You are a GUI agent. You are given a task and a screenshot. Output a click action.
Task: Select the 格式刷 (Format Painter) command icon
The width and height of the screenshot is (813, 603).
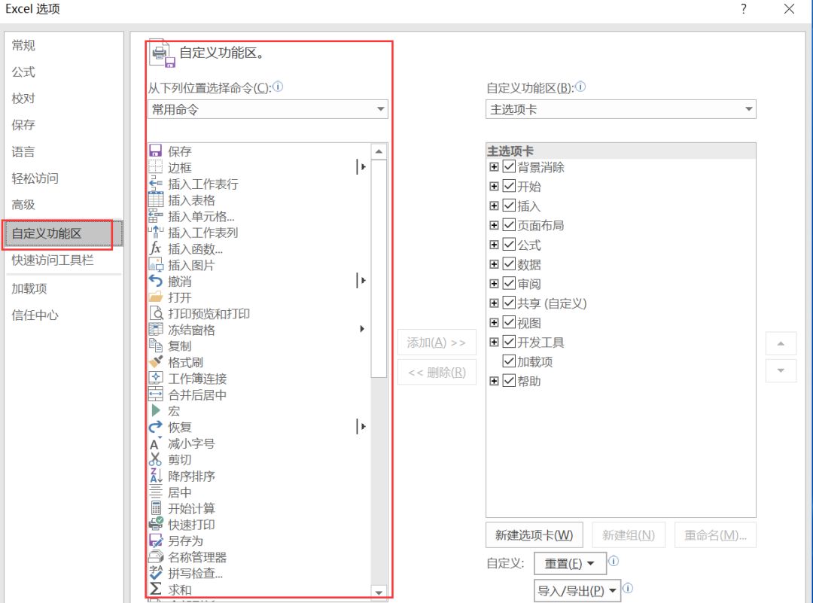(156, 361)
